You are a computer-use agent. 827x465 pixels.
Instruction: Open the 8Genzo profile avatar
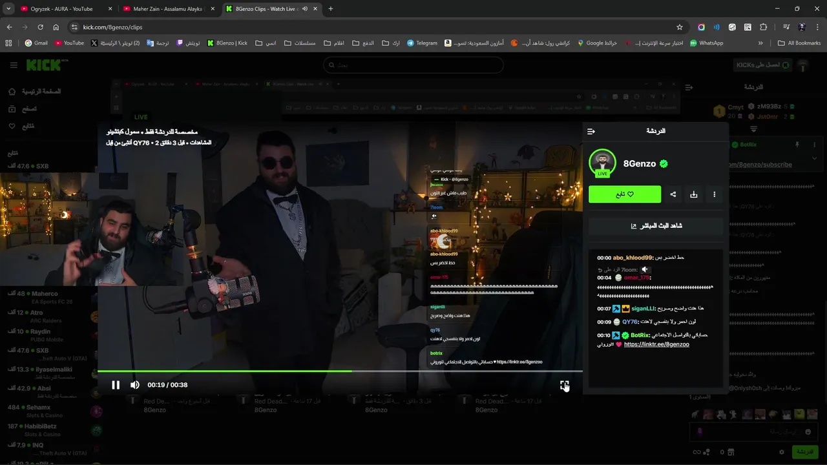click(602, 163)
